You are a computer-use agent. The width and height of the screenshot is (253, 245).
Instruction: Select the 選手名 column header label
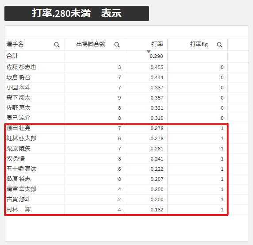click(15, 44)
